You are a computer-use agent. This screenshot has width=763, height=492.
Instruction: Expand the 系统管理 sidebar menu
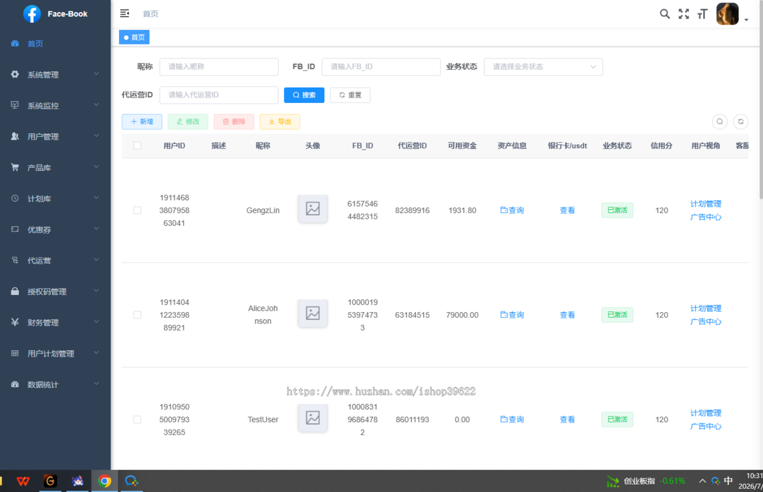[x=55, y=74]
